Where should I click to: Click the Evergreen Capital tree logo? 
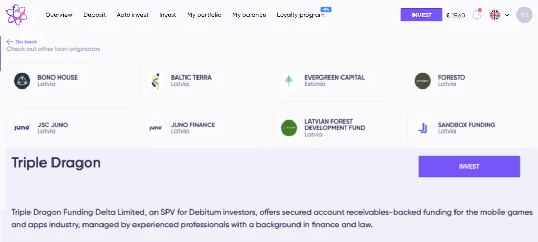(x=289, y=81)
